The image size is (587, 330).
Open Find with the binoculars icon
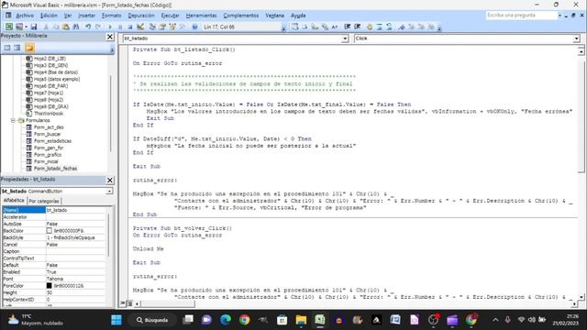point(76,27)
